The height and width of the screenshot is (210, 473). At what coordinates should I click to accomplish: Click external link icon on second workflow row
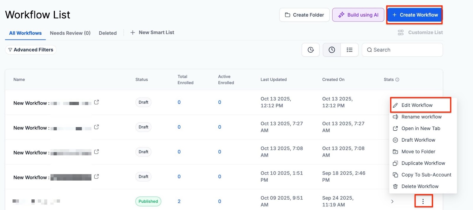click(96, 127)
